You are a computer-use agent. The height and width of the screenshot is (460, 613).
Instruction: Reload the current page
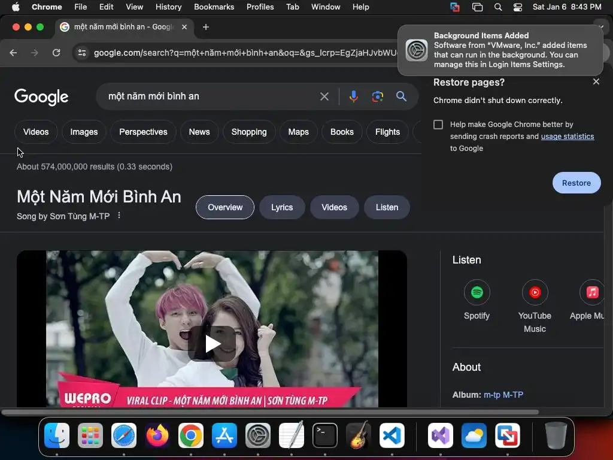pos(56,53)
